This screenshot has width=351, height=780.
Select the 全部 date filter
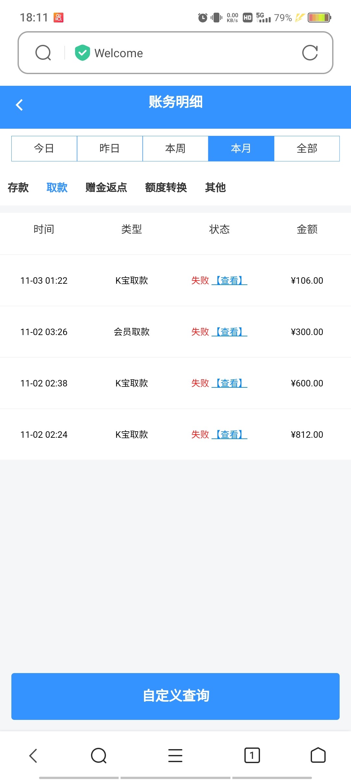307,149
